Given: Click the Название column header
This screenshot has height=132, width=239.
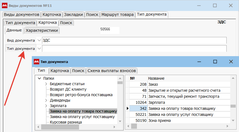Looking at the screenshot, I should (x=156, y=78).
